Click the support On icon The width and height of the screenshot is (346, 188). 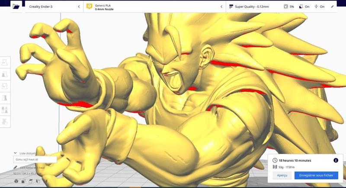tap(301, 6)
